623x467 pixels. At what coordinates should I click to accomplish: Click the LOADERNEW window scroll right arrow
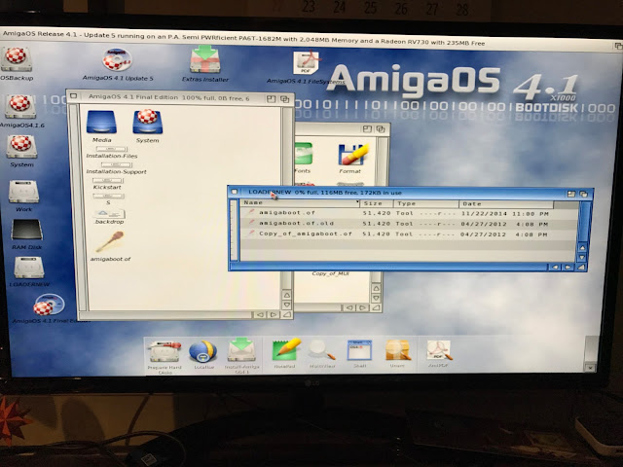coord(568,267)
